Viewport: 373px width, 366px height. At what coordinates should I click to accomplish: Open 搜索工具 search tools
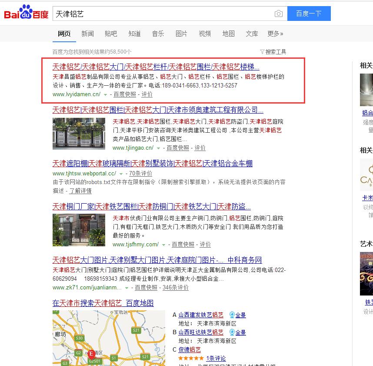[276, 52]
